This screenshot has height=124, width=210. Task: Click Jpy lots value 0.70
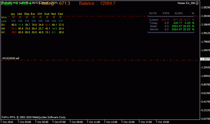click(13, 21)
